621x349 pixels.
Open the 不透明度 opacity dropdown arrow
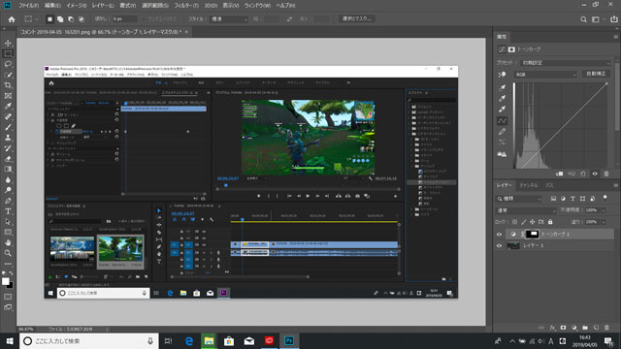[x=604, y=210]
